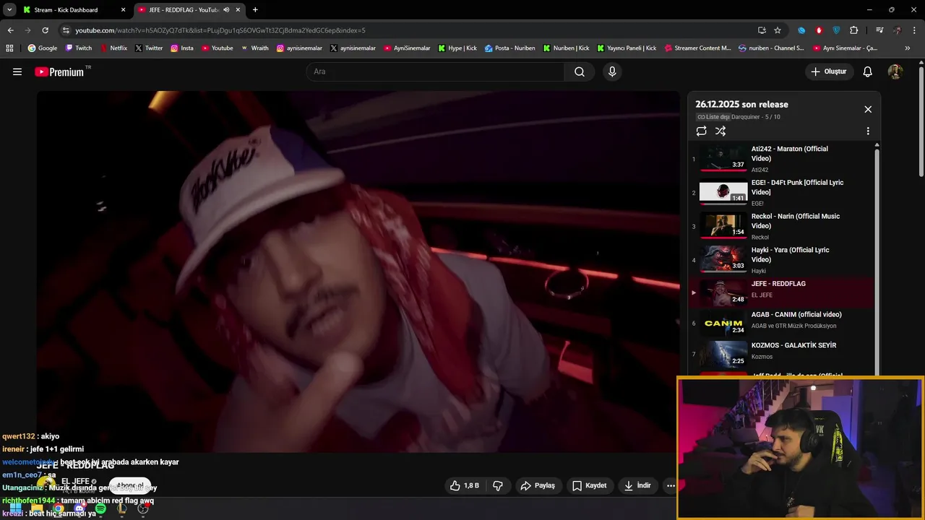Open Chrome tab search dropdown

pos(9,9)
